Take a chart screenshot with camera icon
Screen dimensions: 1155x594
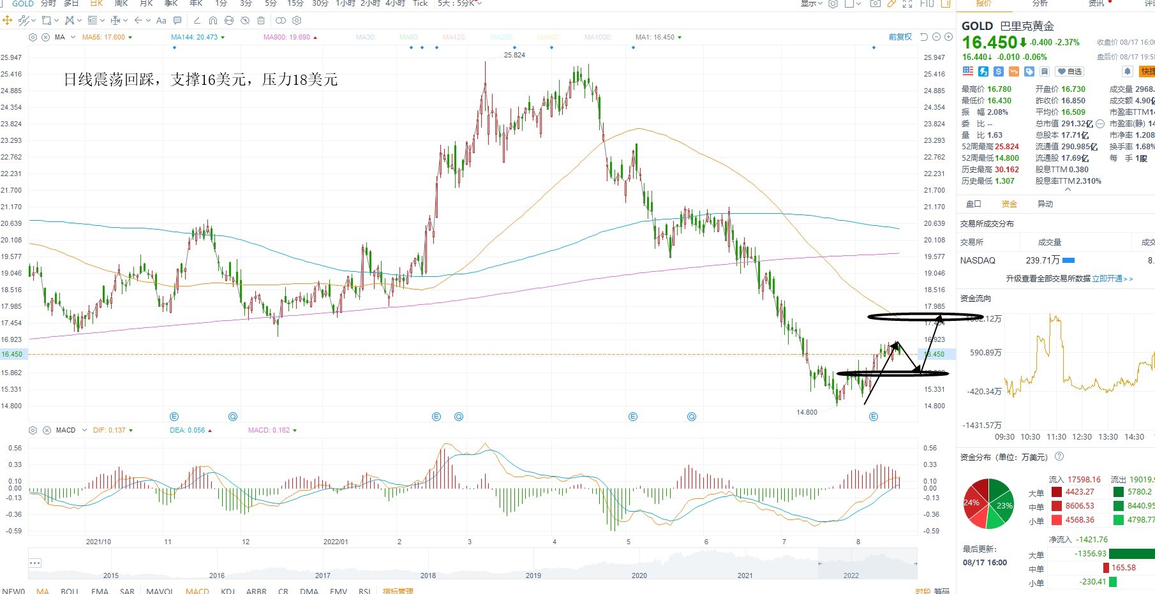876,3
